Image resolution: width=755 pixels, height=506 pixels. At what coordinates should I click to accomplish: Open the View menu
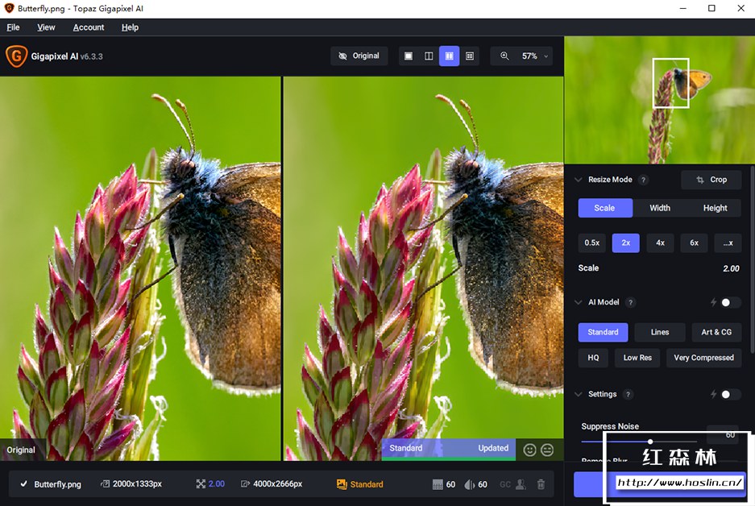pyautogui.click(x=46, y=27)
